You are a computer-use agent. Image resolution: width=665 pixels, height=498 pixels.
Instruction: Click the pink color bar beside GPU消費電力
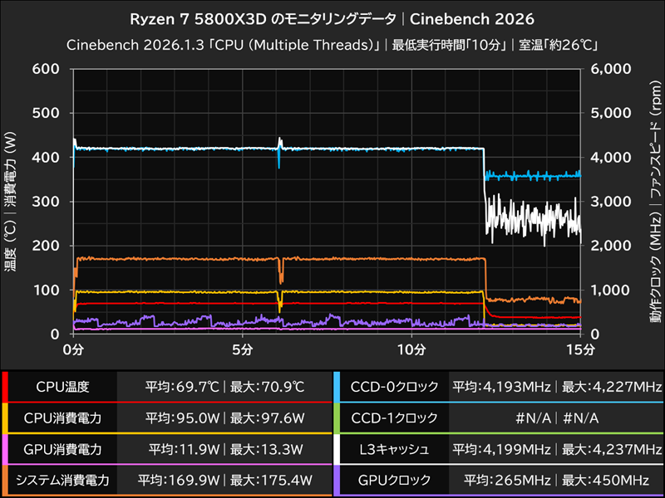5,449
